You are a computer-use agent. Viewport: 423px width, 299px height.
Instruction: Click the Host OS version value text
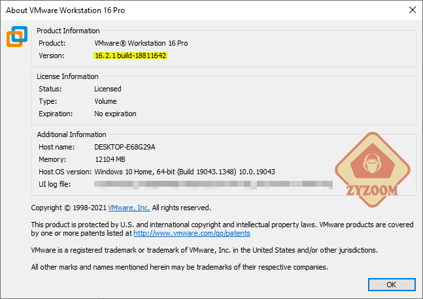[x=184, y=172]
